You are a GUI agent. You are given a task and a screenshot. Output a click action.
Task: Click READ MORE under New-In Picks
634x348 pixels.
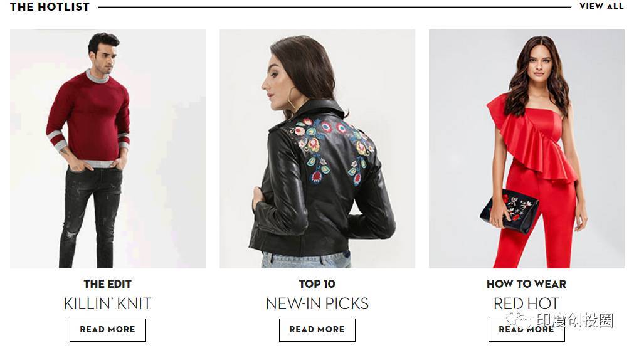click(x=317, y=330)
